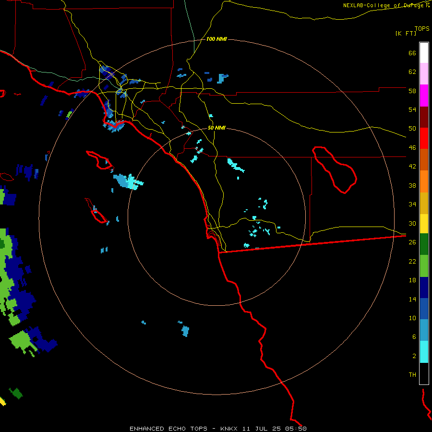Click the cyan 2 kft legend swatch
Screen dimensions: 432x432
[424, 352]
